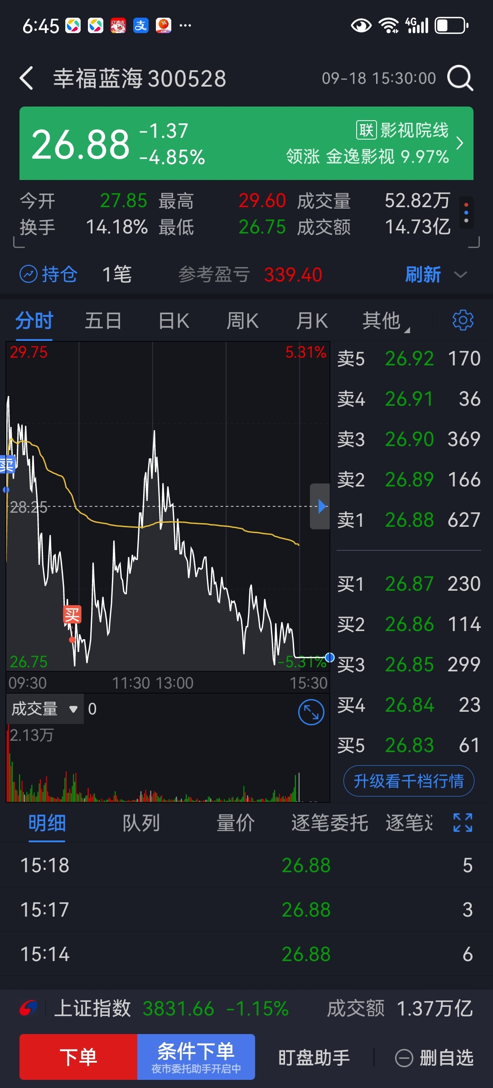The height and width of the screenshot is (1088, 493).
Task: Open the three-dot more stats menu
Action: 466,213
